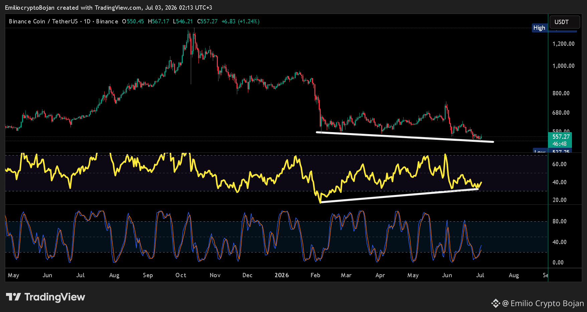
Task: Click the "Oct" time axis label
Action: point(181,275)
